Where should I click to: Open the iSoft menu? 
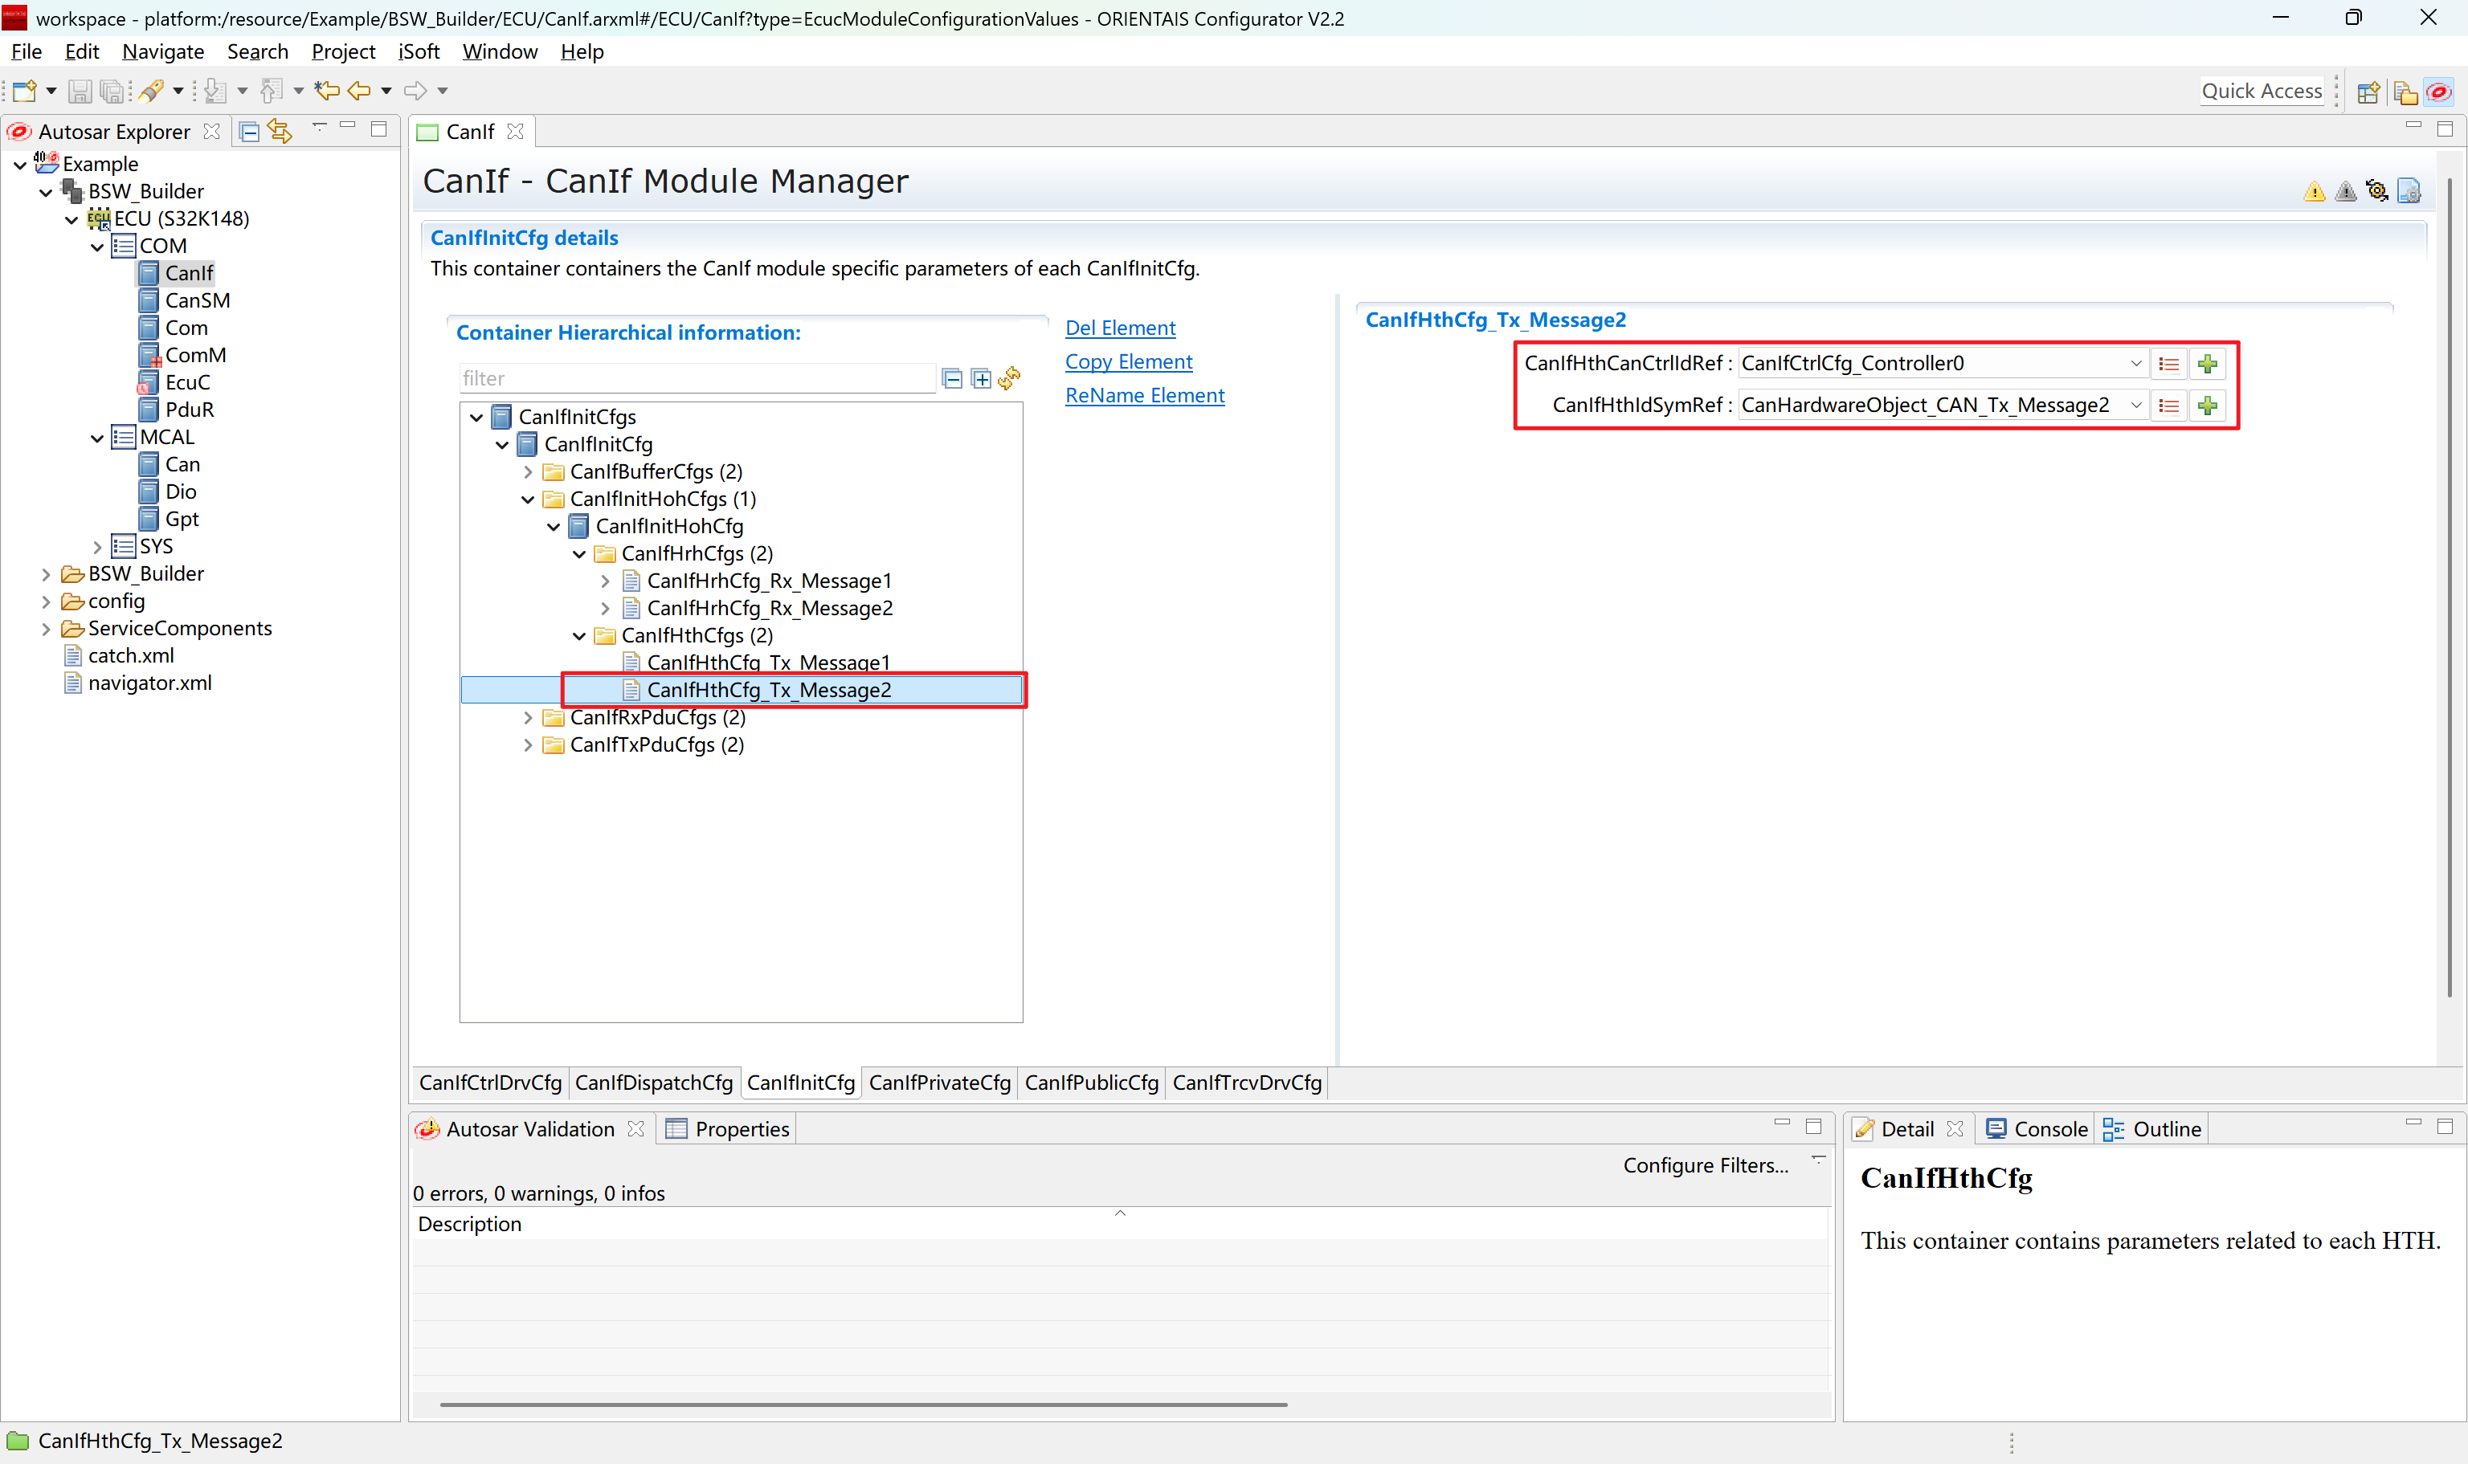419,51
